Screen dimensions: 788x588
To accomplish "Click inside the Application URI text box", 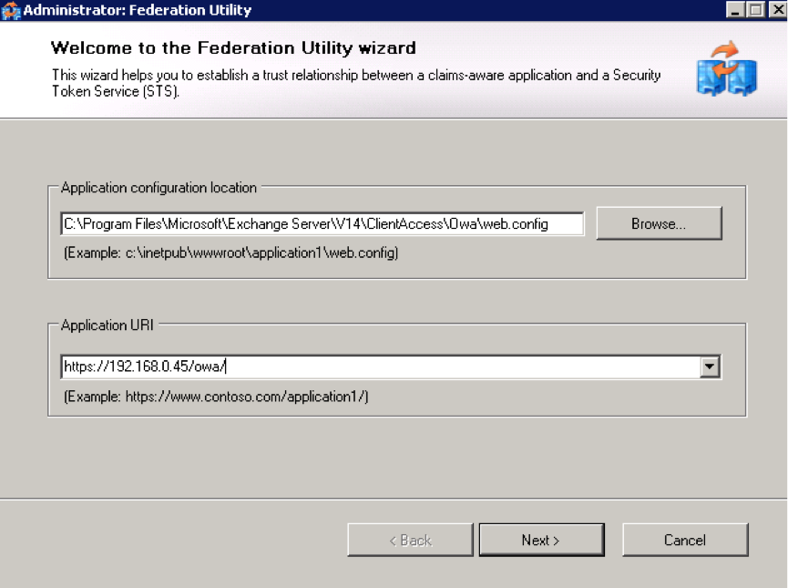I will tap(380, 366).
